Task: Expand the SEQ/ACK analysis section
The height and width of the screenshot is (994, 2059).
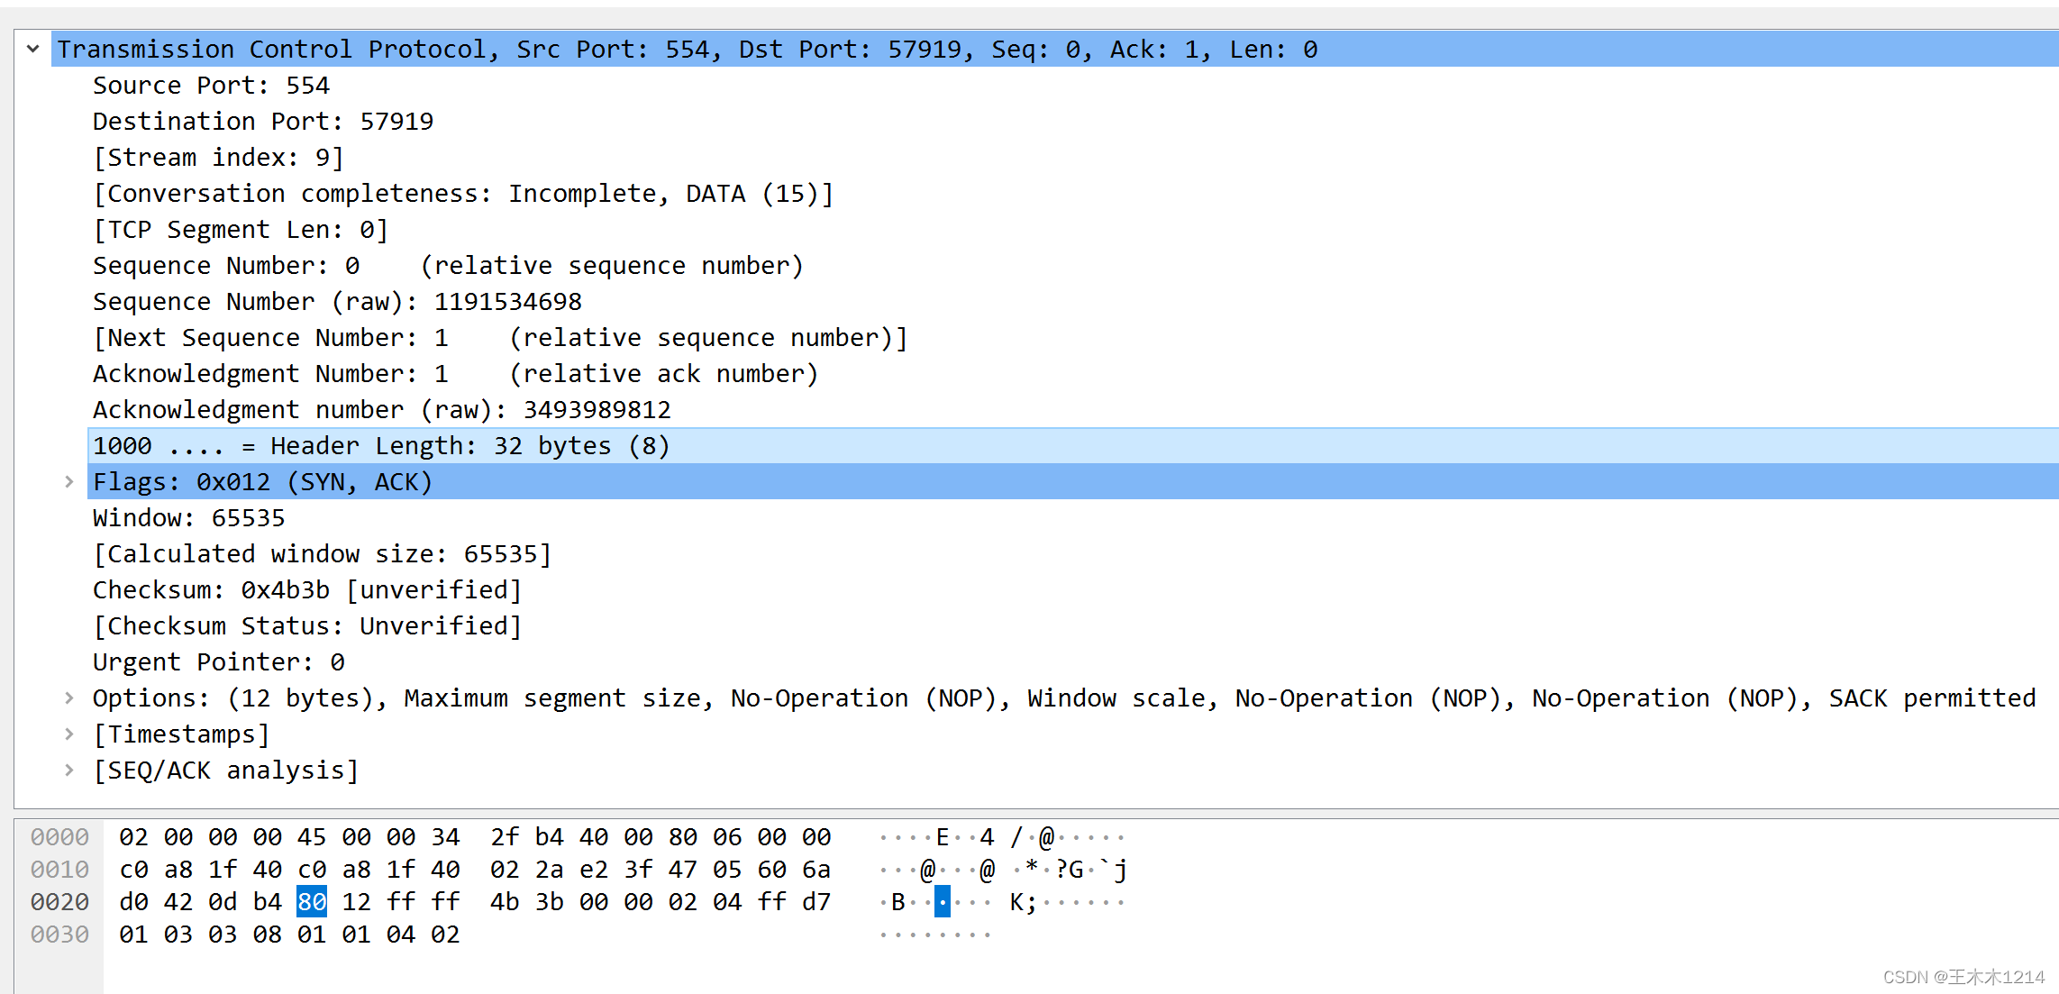Action: (x=69, y=771)
